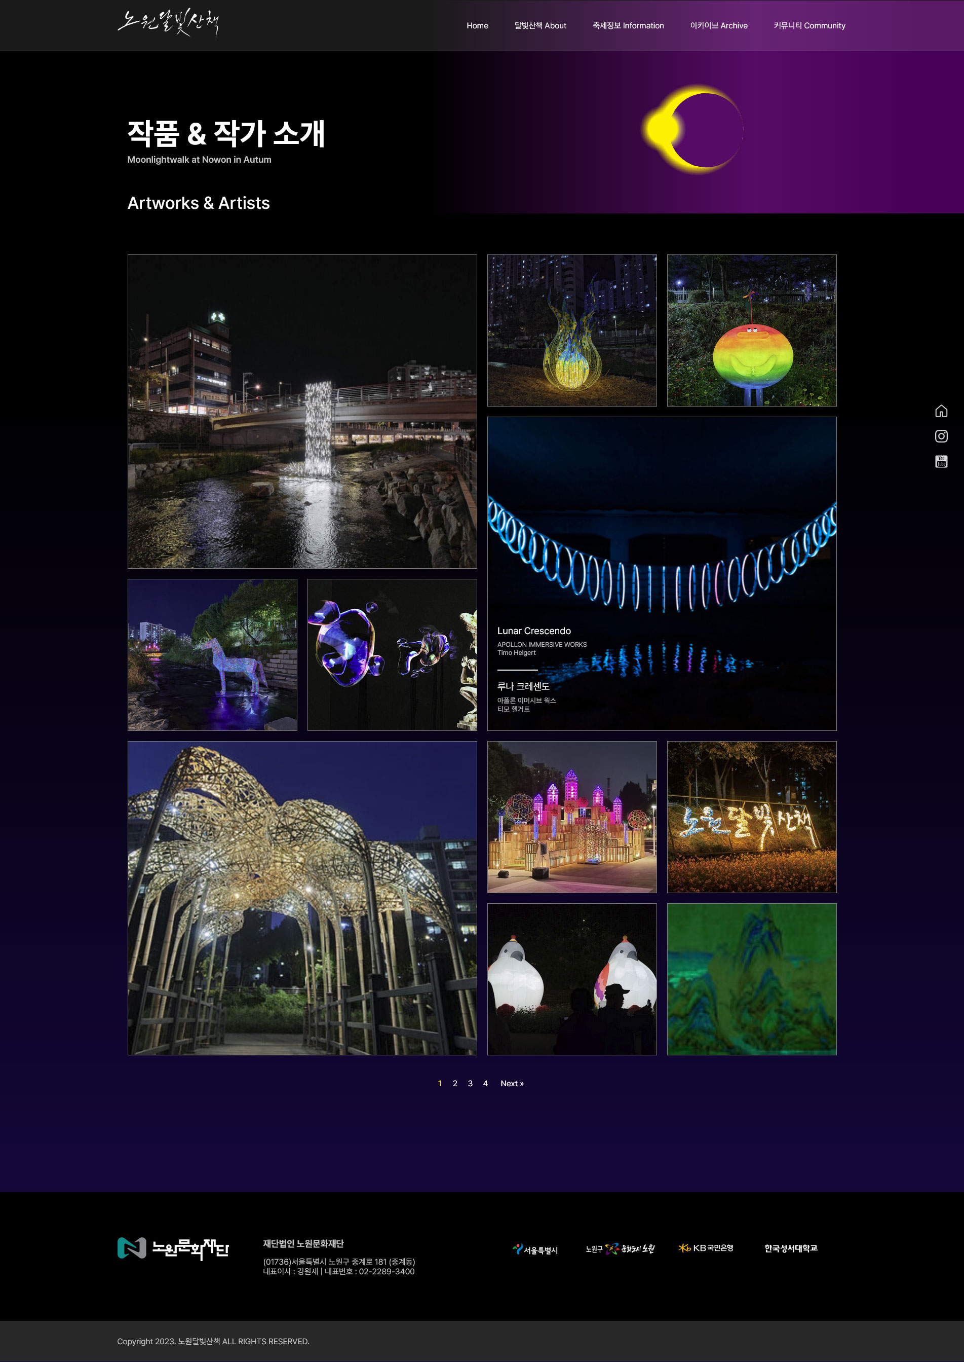The image size is (964, 1362).
Task: Open the inflatable white birds artwork
Action: tap(572, 979)
